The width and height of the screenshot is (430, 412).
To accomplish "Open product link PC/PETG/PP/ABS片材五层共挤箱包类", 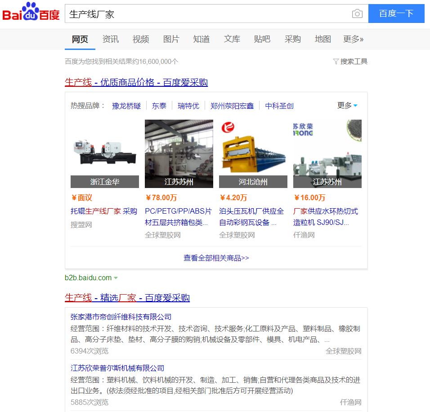I will point(178,217).
